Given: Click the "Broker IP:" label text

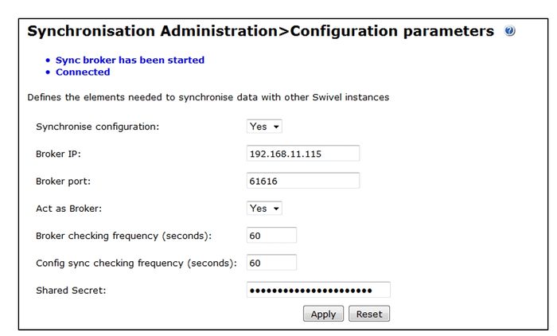Looking at the screenshot, I should click(x=59, y=154).
